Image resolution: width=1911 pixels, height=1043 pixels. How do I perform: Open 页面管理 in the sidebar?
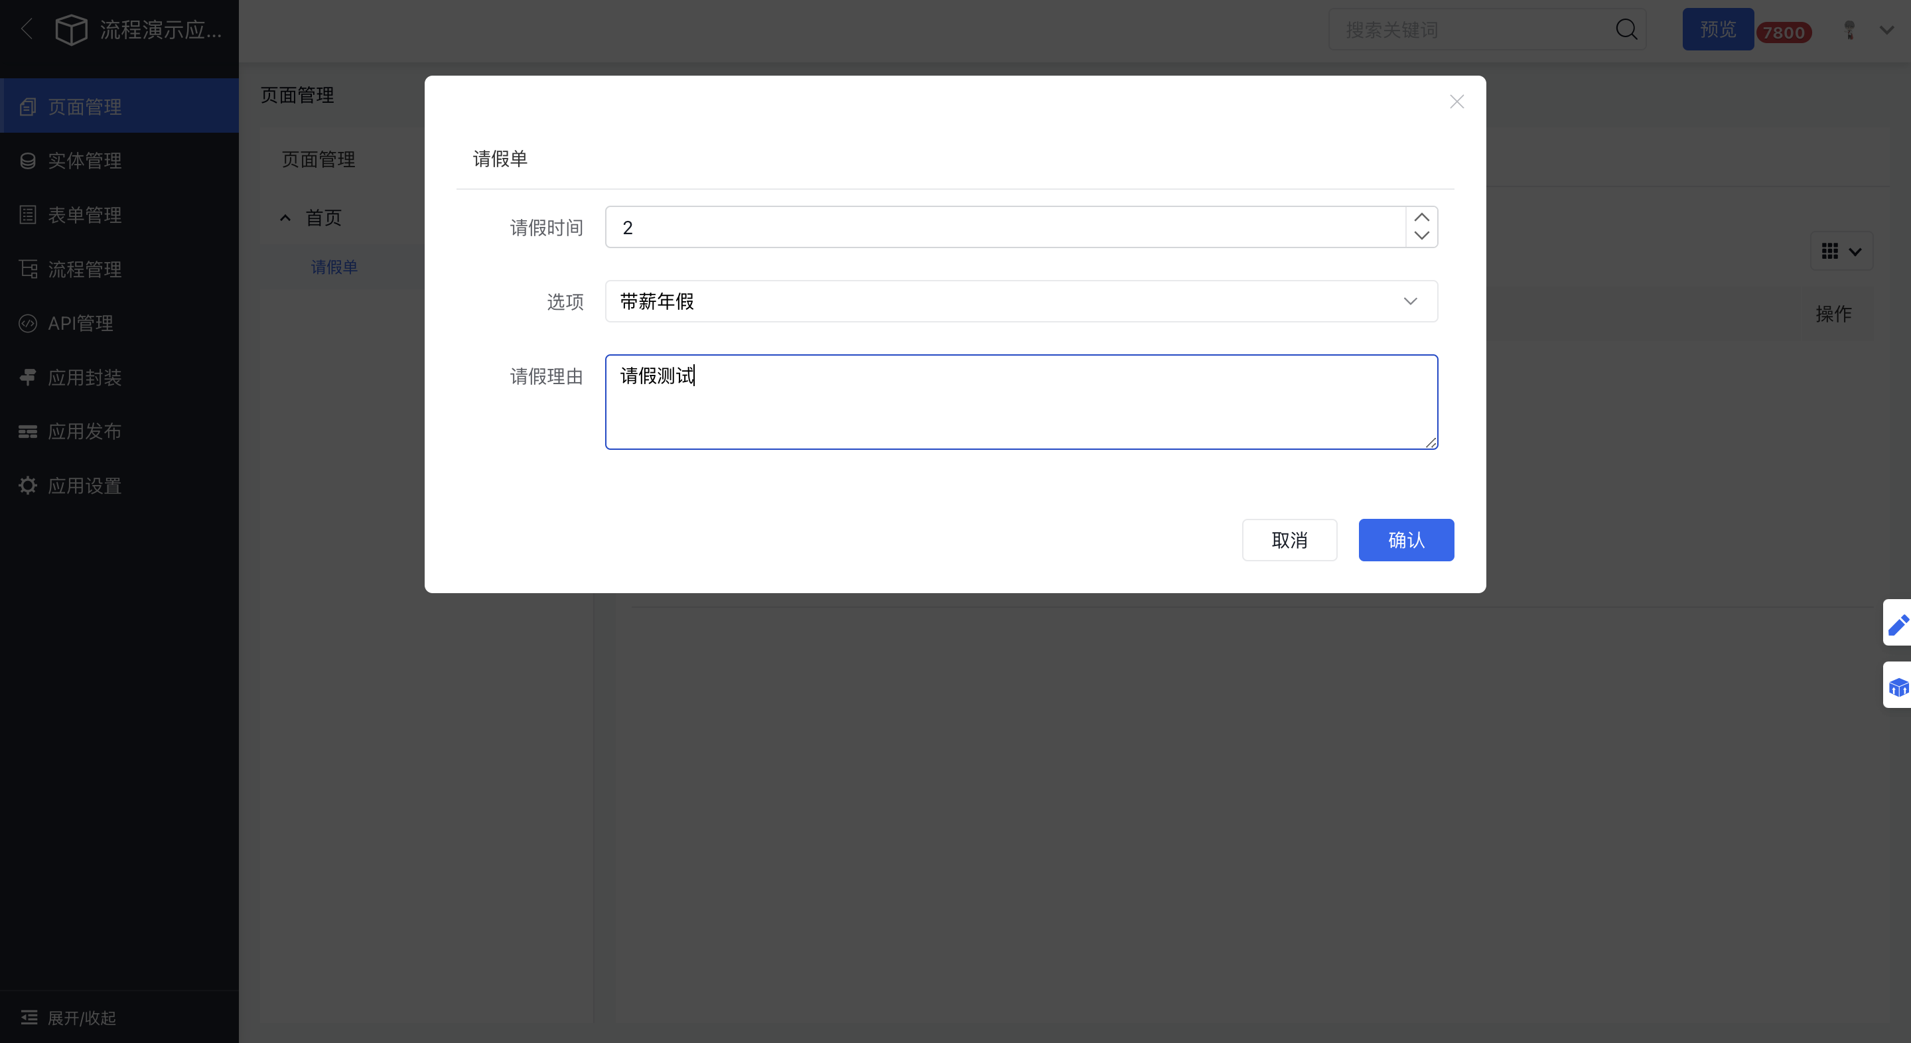pos(119,106)
